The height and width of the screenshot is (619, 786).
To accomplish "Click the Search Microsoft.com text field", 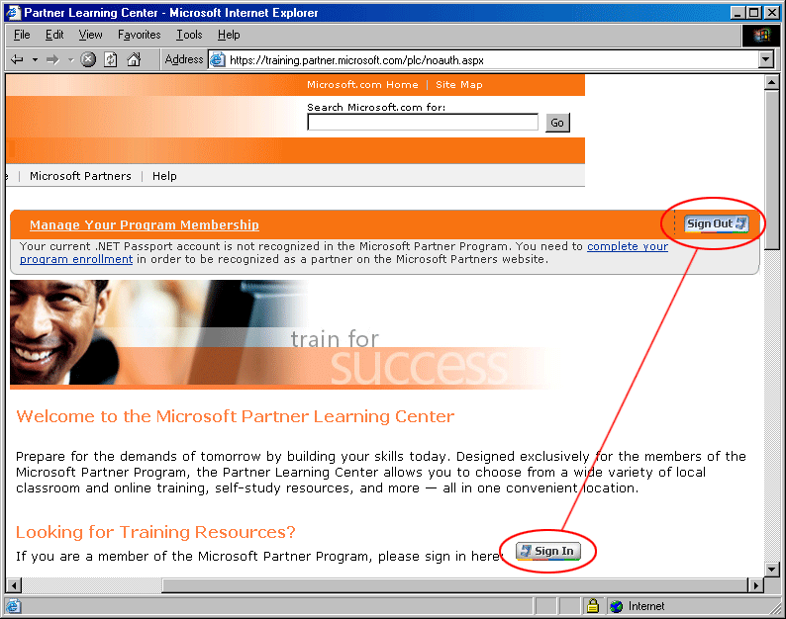I will [423, 123].
